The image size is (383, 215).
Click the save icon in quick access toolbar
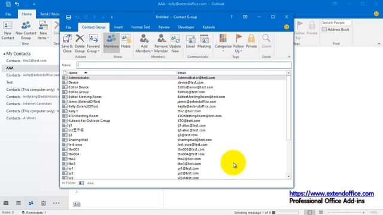(x=68, y=17)
